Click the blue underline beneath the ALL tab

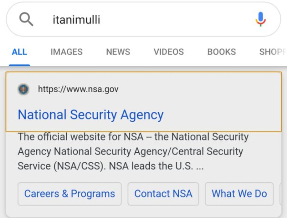click(x=19, y=65)
